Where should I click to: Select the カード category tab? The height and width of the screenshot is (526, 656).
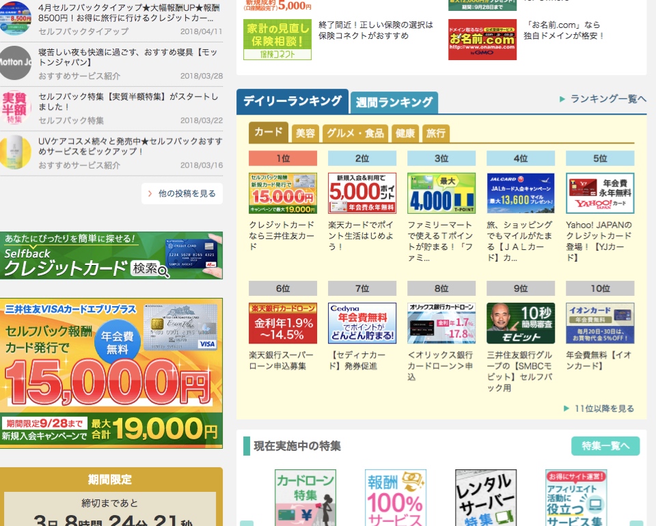point(268,132)
